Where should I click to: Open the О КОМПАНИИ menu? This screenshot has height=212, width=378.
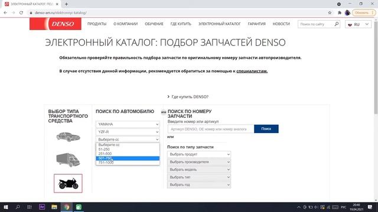pos(126,24)
